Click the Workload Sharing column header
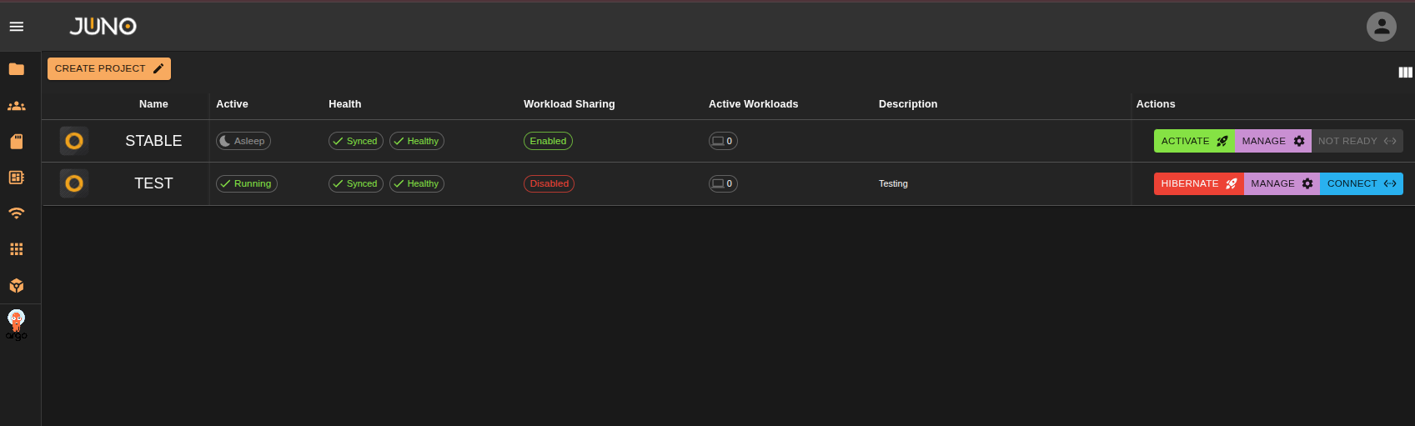The width and height of the screenshot is (1415, 426). [569, 104]
